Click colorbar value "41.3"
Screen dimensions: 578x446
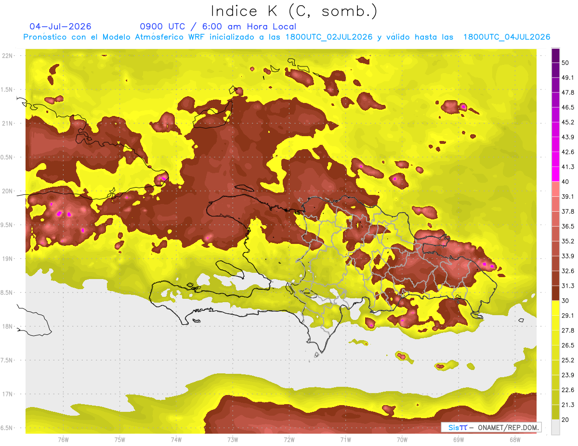pyautogui.click(x=567, y=167)
